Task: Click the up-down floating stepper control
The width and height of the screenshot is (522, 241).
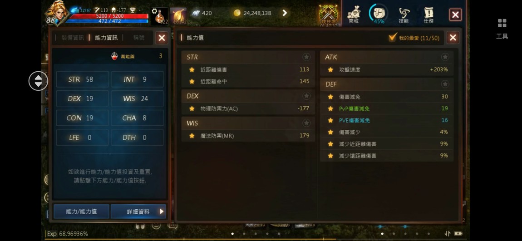Action: (38, 81)
